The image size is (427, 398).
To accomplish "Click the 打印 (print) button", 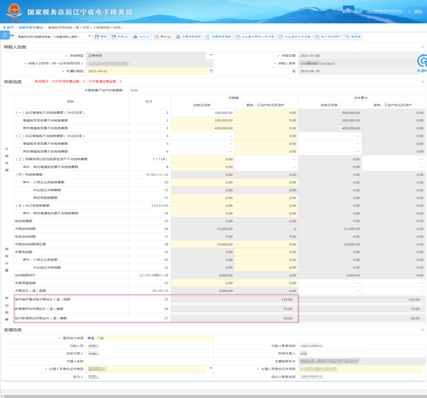I will click(x=142, y=37).
